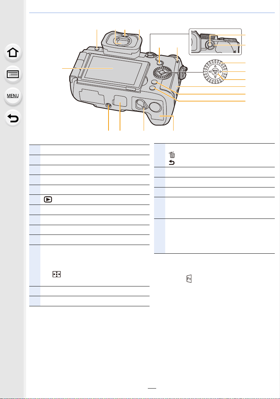The height and width of the screenshot is (399, 280).
Task: Click the Fn tab icon below right table
Action: tap(189, 279)
